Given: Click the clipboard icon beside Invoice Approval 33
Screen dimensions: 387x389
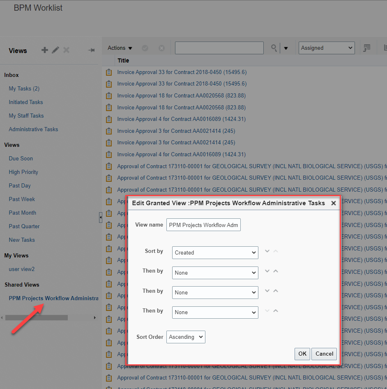Looking at the screenshot, I should coord(109,72).
